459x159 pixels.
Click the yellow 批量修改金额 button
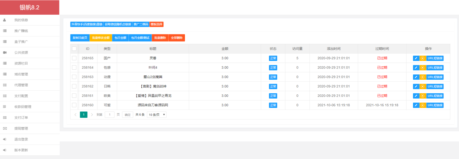(101, 38)
